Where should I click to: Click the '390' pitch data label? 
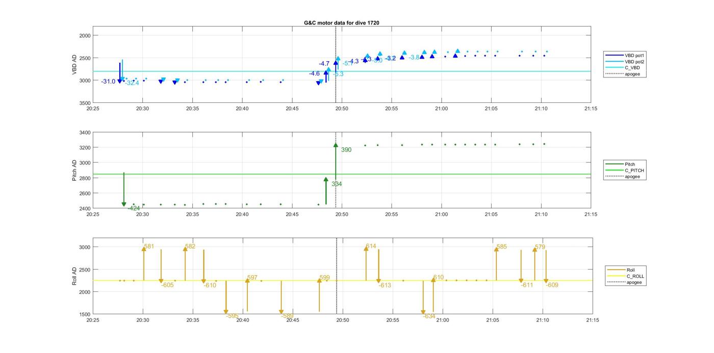coord(346,150)
